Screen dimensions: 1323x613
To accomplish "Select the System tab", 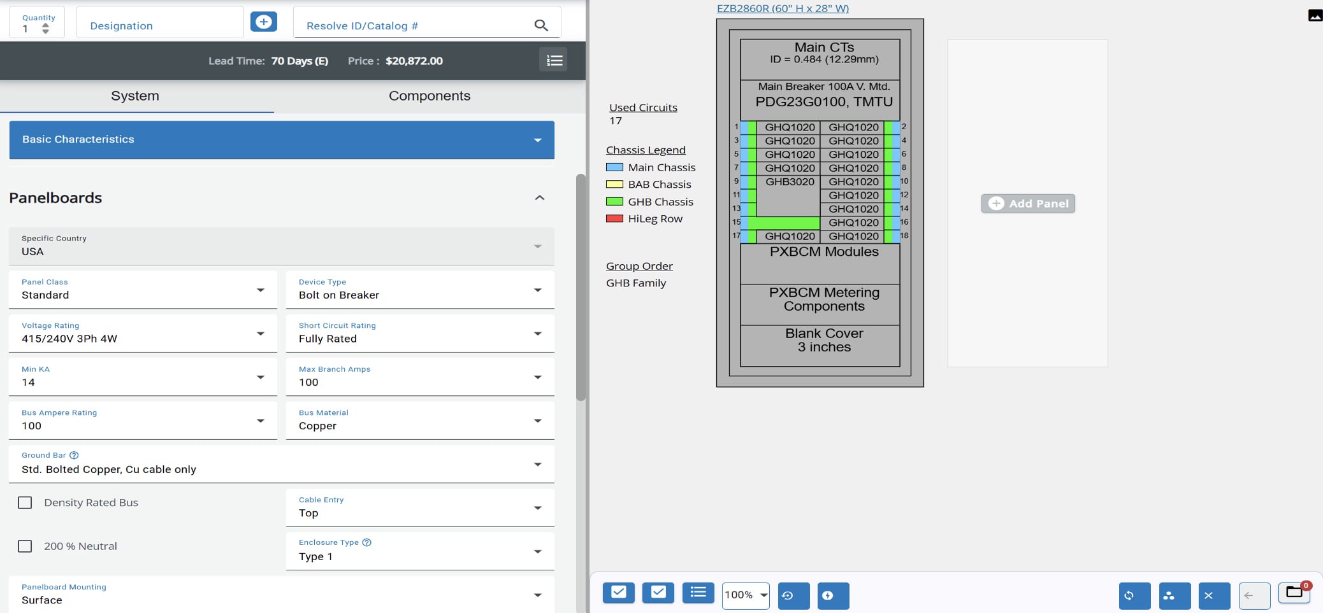I will point(135,96).
